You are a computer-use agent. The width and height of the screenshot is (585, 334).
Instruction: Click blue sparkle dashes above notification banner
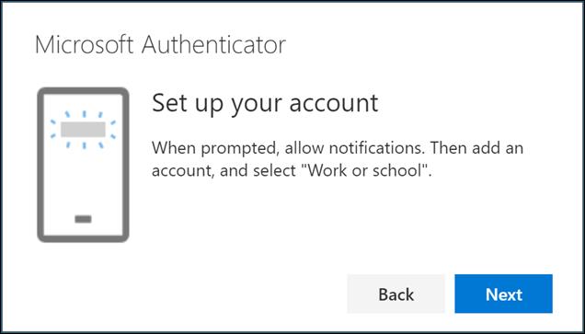(x=84, y=114)
